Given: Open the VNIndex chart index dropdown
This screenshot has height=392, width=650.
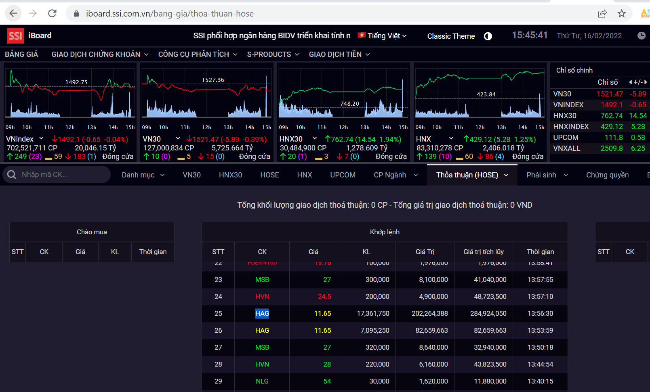Looking at the screenshot, I should pyautogui.click(x=41, y=138).
